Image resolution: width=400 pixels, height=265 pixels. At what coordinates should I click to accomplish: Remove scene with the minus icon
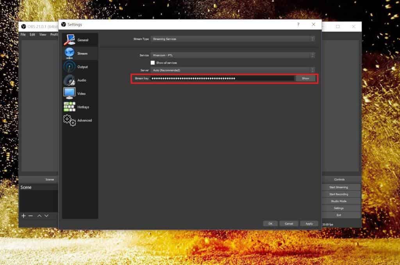[31, 216]
